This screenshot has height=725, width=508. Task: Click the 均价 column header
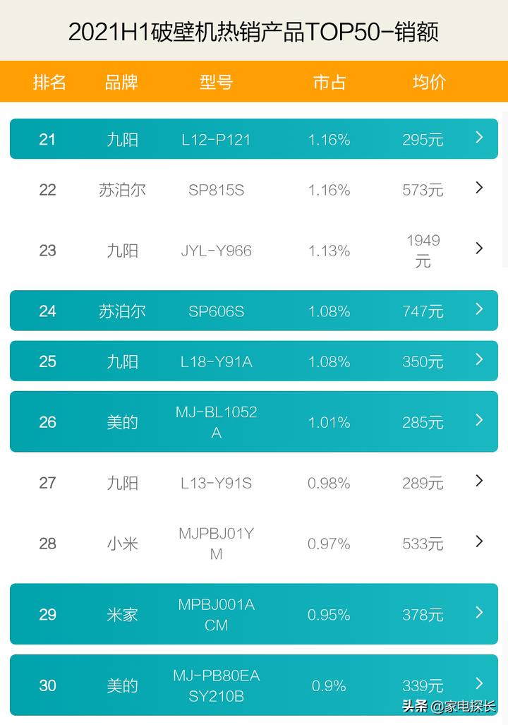429,83
